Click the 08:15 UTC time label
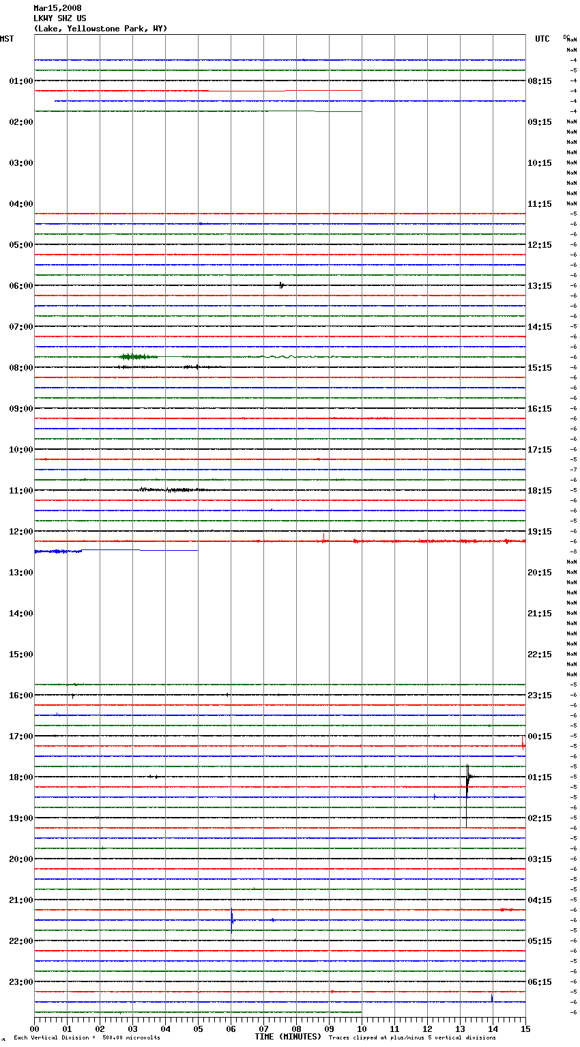This screenshot has height=1047, width=580. click(540, 81)
